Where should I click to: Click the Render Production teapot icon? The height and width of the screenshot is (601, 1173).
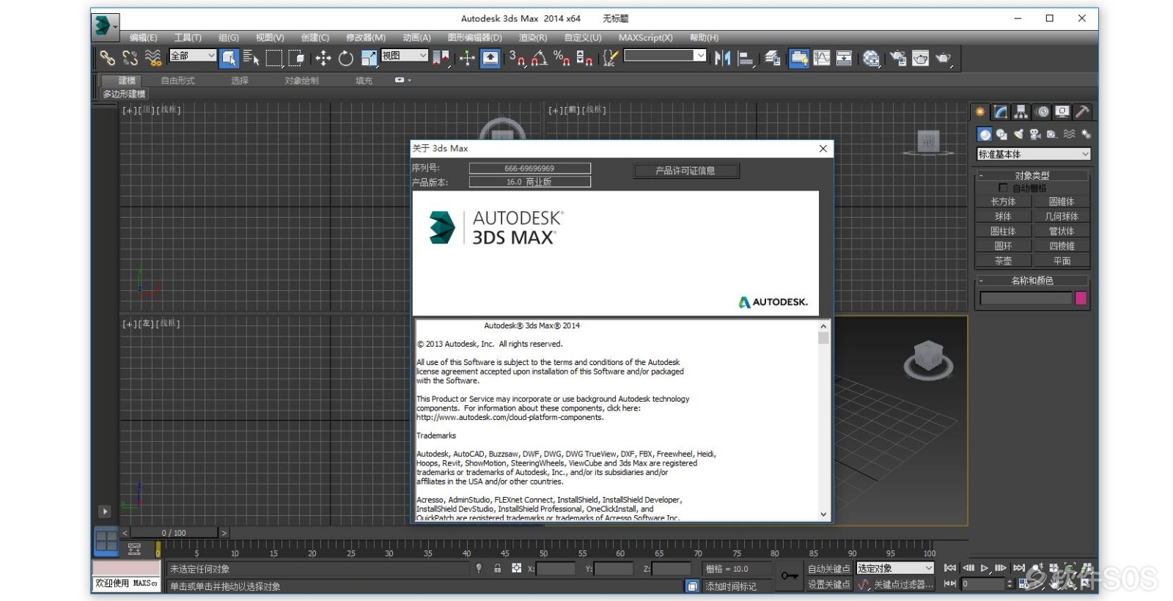pos(944,58)
